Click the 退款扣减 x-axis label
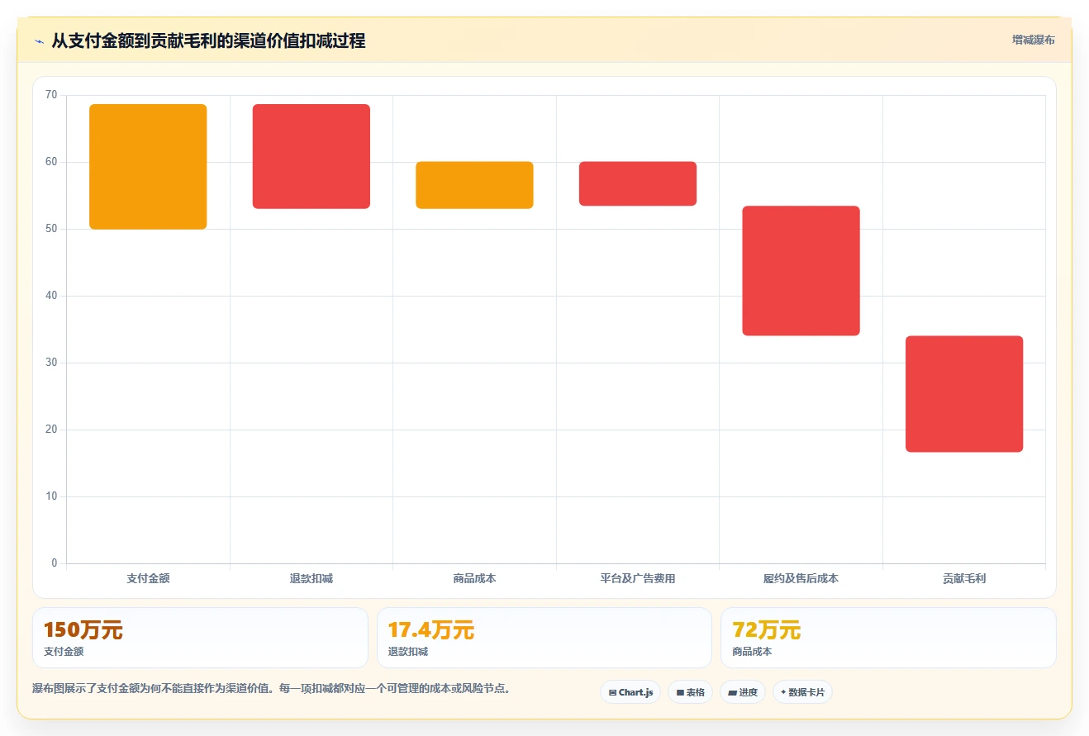The width and height of the screenshot is (1089, 736). pos(311,579)
